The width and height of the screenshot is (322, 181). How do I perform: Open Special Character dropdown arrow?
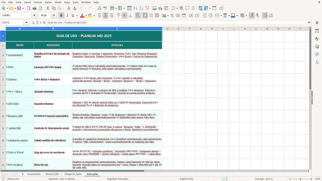tap(177, 8)
